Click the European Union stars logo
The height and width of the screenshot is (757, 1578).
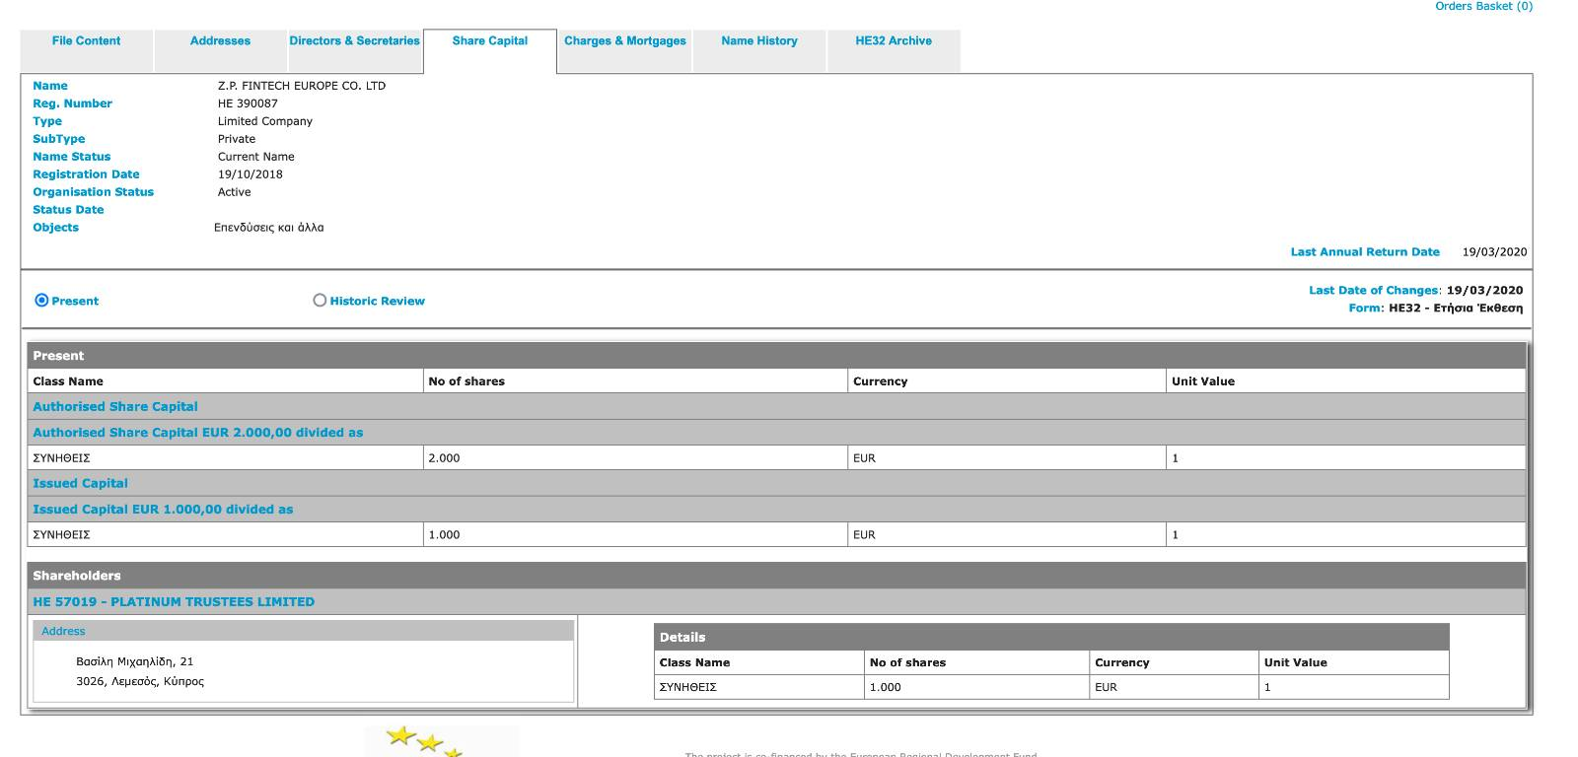pos(427,741)
